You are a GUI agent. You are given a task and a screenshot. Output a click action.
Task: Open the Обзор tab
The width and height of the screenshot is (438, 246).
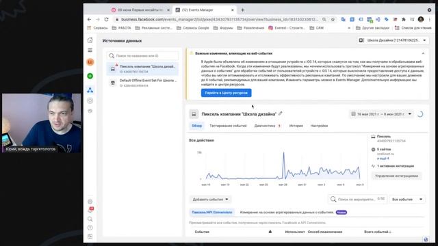click(196, 126)
